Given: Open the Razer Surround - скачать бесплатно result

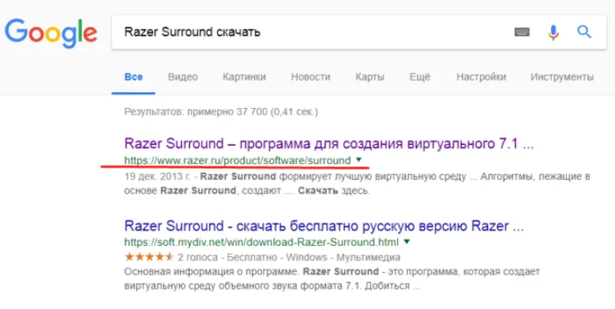Looking at the screenshot, I should (x=324, y=226).
